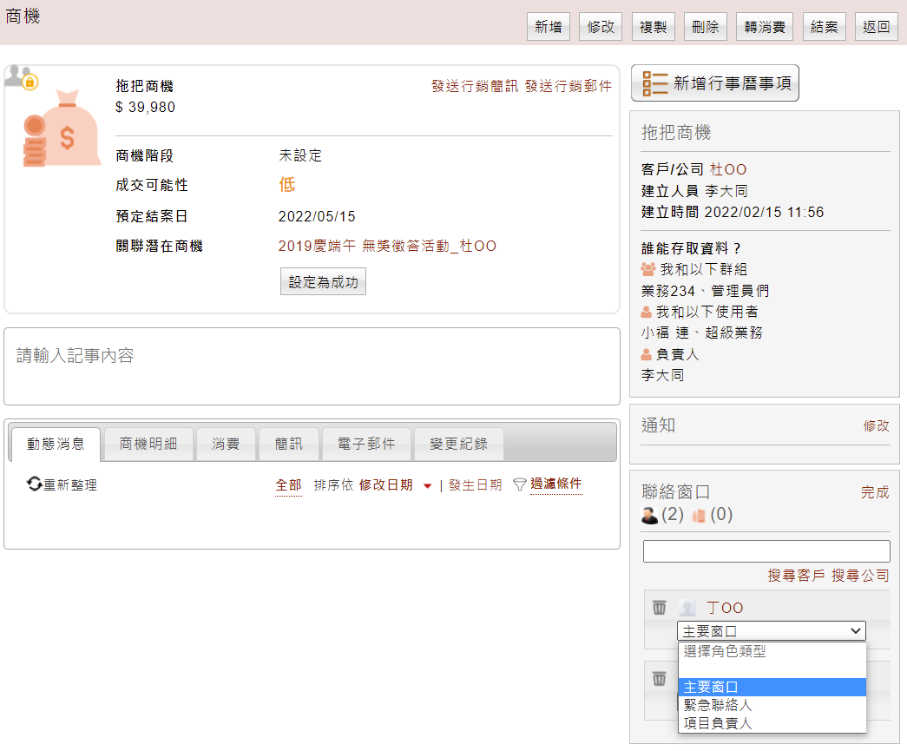Click the 全部 filter link
This screenshot has height=751, width=907.
pos(289,484)
